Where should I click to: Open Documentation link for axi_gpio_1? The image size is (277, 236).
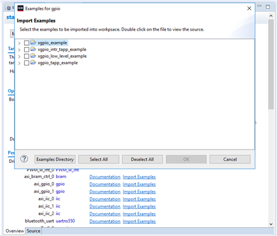[x=105, y=191]
